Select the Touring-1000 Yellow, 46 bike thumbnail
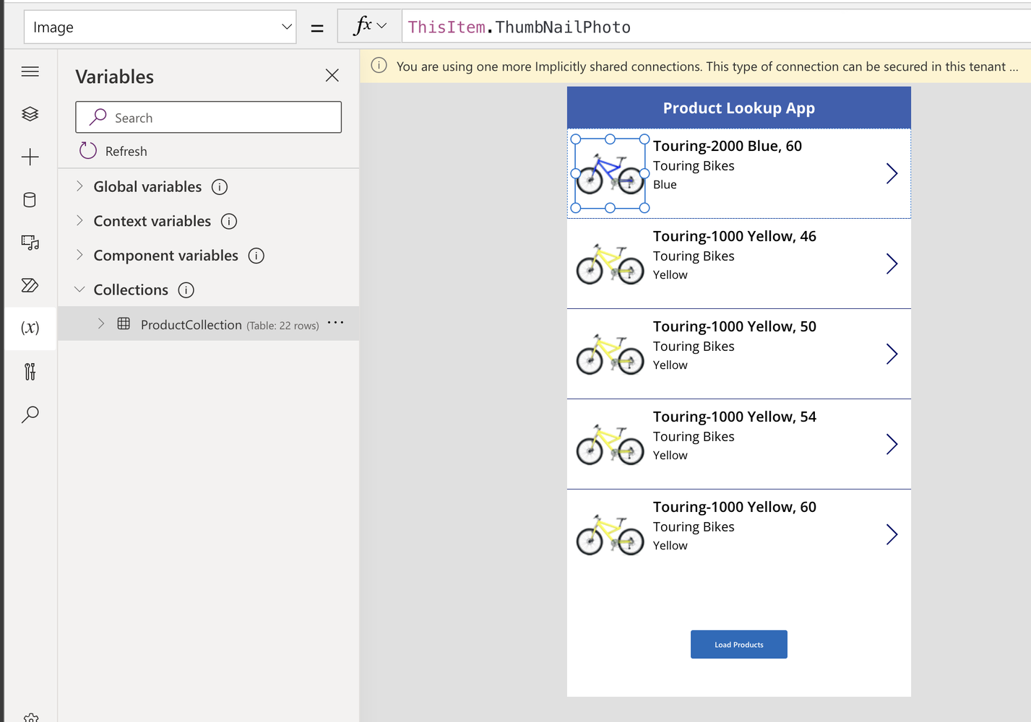 pos(610,264)
